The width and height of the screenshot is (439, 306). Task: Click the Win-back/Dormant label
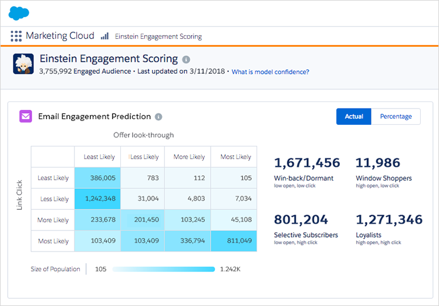tap(304, 178)
